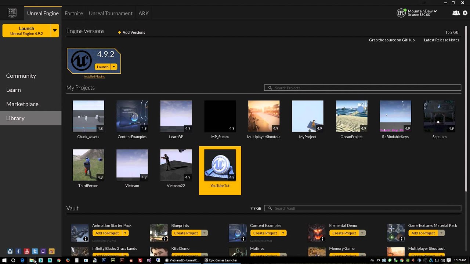The width and height of the screenshot is (470, 264).
Task: Open the YouTube social icon
Action: [26, 252]
